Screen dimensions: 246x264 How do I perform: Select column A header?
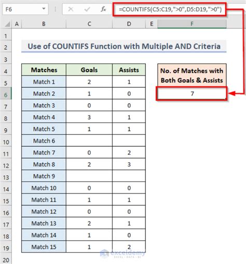click(17, 24)
